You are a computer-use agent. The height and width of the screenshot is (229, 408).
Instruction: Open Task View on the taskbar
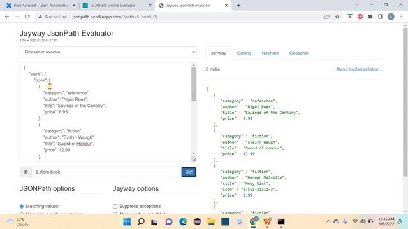point(154,222)
